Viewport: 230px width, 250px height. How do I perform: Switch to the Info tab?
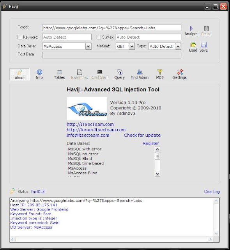point(39,75)
